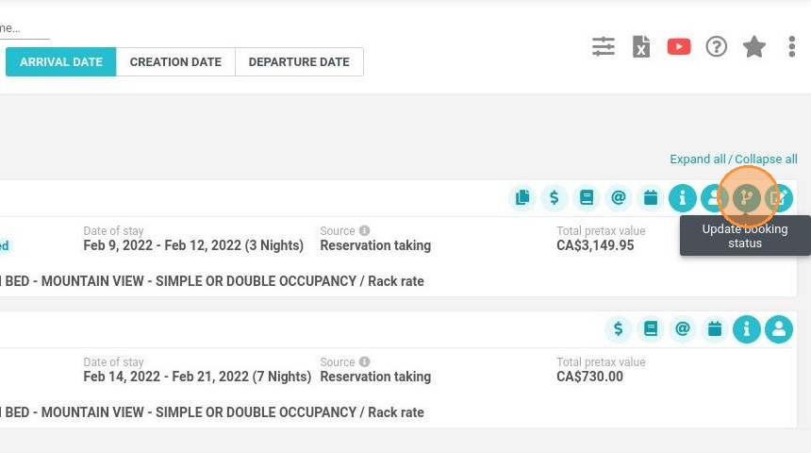Click room description in Feb 14 booking
811x453 pixels.
212,412
